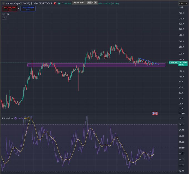Image resolution: width=189 pixels, height=174 pixels.
Task: Open the Market Cap CASHCAT symbol title
Action: coord(29,3)
